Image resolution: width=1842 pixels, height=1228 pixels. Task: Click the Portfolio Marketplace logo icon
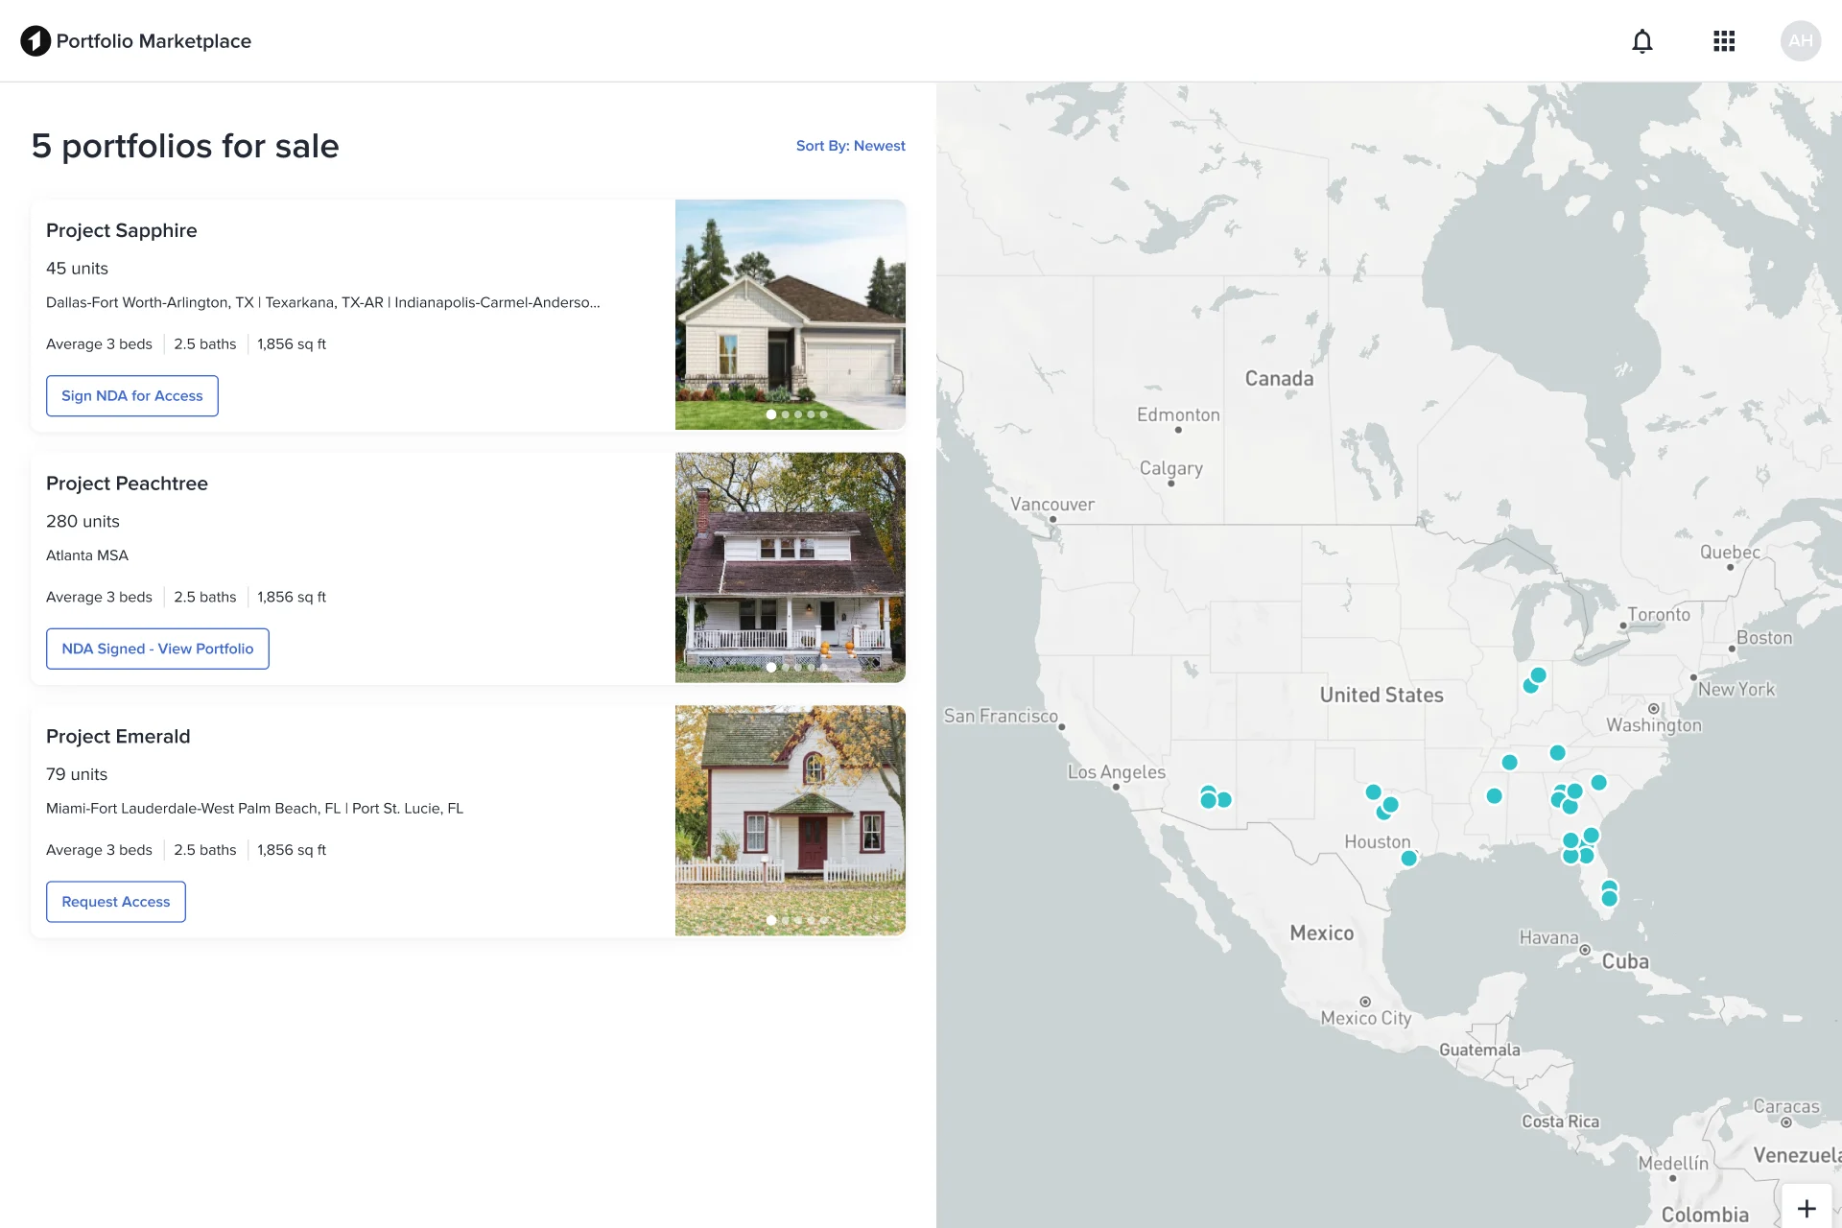coord(33,39)
